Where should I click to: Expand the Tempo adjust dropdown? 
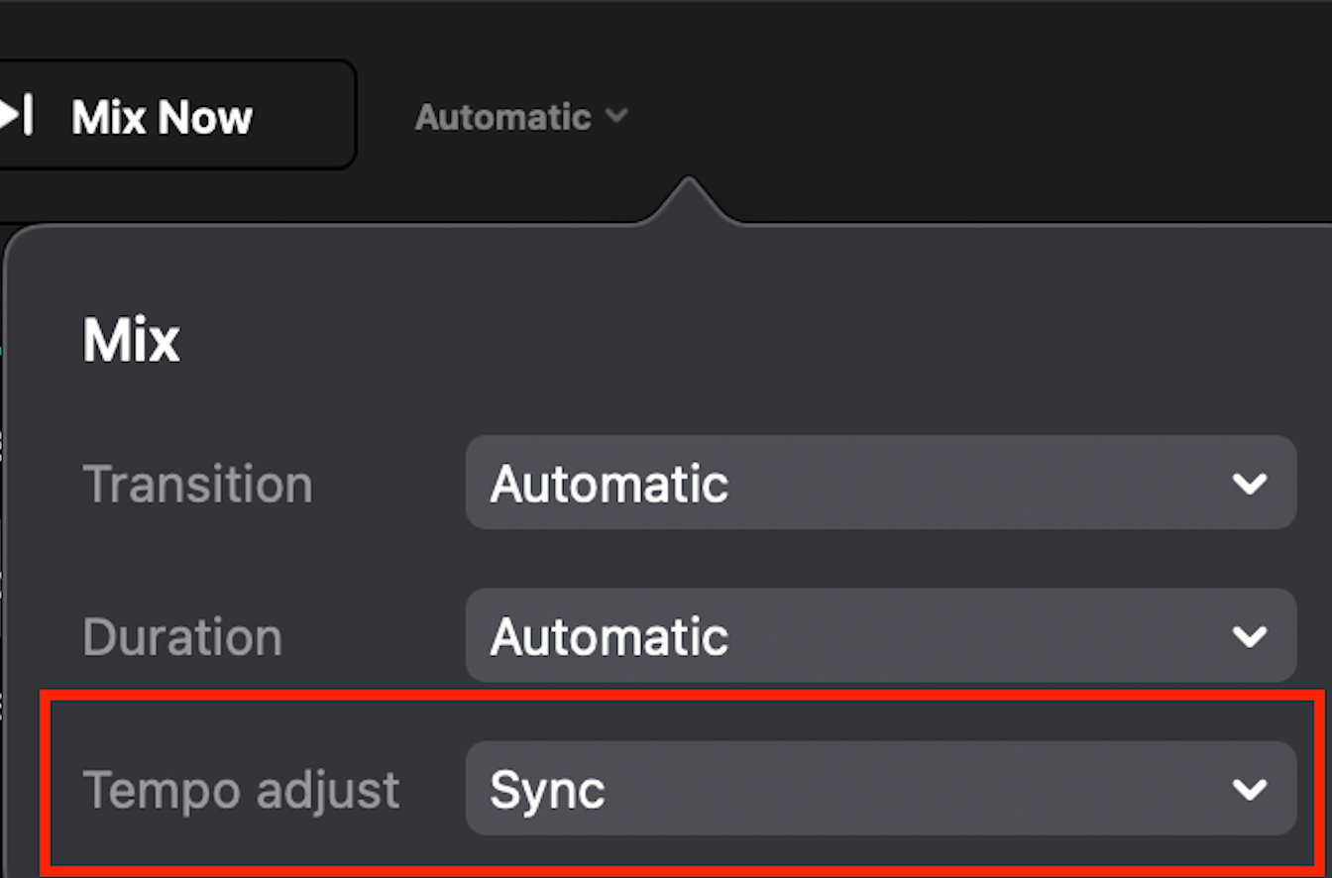coord(880,789)
